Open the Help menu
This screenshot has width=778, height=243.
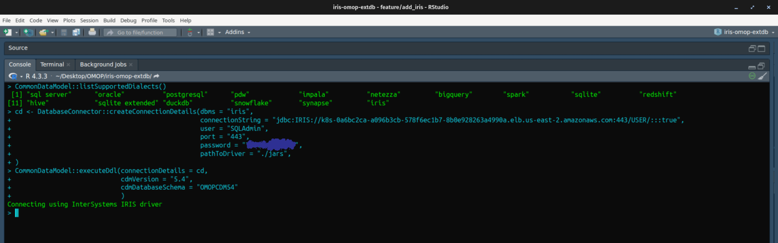(x=186, y=20)
